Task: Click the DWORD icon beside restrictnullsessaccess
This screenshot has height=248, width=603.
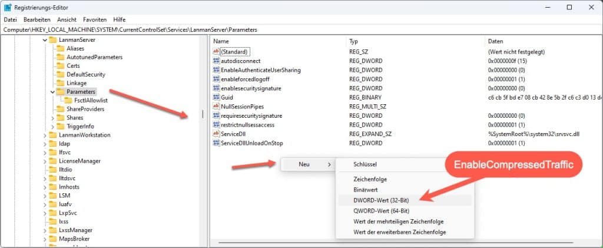Action: (216, 125)
